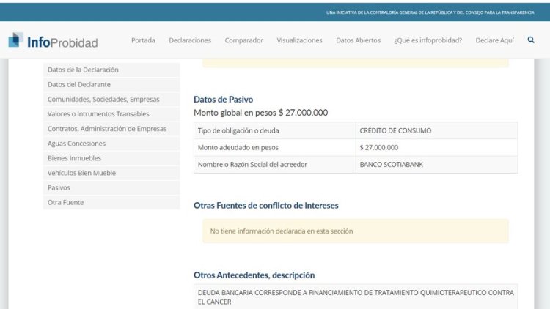Image resolution: width=550 pixels, height=309 pixels.
Task: Open the Comparador section
Action: click(243, 40)
